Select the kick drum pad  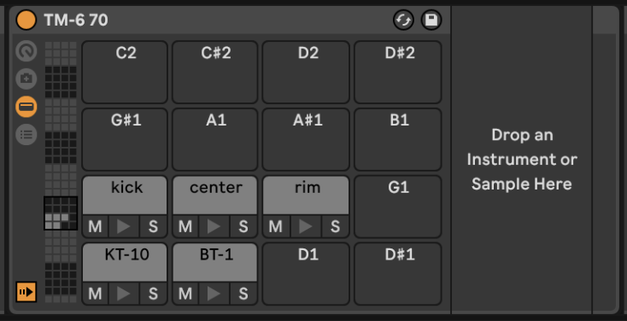(125, 196)
